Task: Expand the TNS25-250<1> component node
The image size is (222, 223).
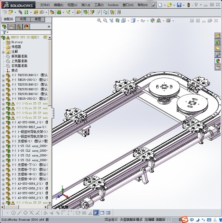Action: (x=3, y=80)
